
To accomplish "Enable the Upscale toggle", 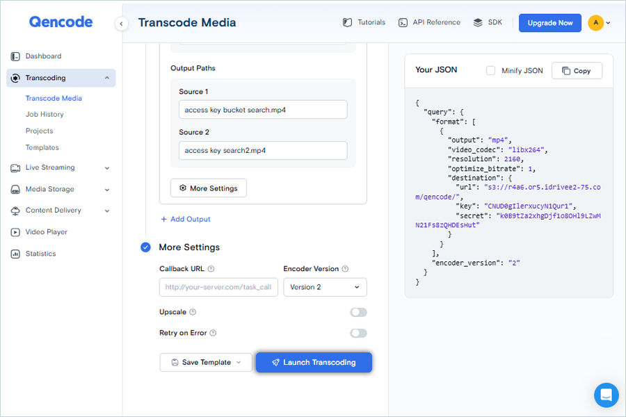I will 358,312.
